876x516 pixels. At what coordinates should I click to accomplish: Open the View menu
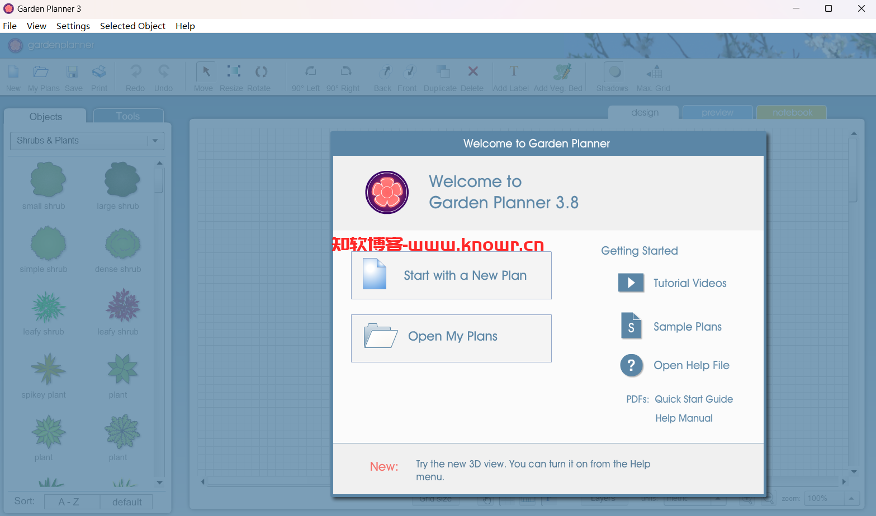coord(36,26)
